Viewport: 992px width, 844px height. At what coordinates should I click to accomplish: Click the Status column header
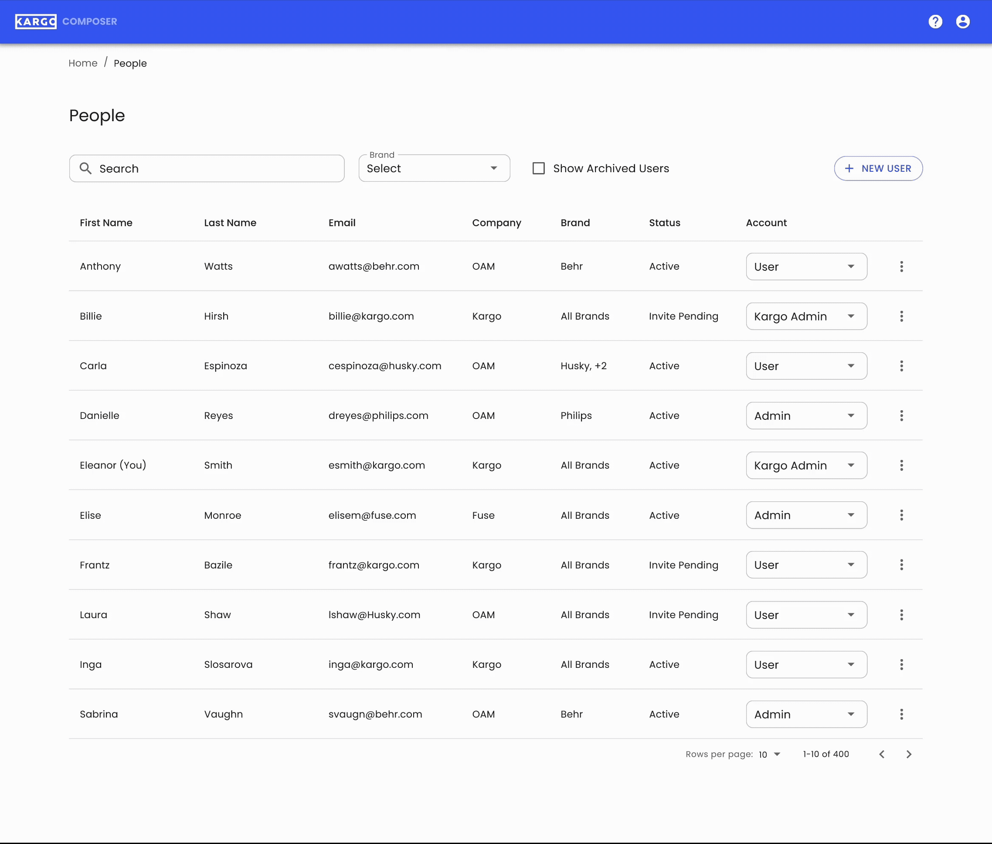point(664,222)
